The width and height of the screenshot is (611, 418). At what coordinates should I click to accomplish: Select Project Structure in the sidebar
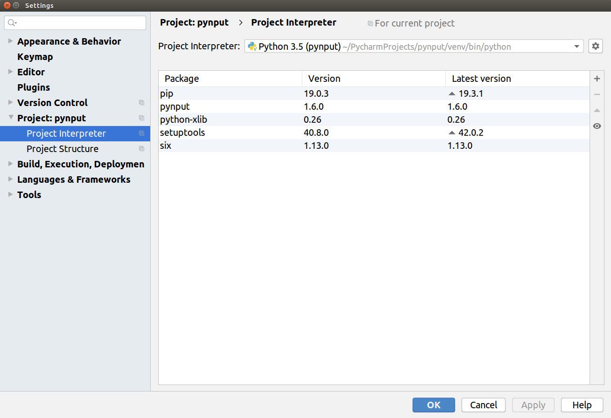click(x=62, y=149)
